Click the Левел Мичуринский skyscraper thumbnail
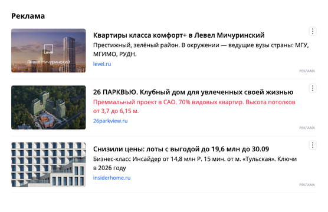328x212 pixels. click(48, 51)
